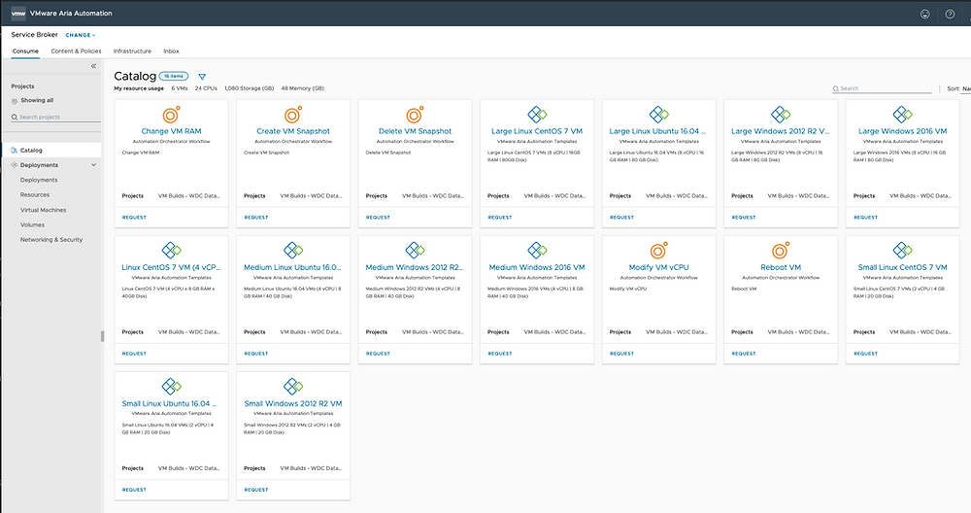Screen dimensions: 971x513
Task: Click the Medium Windows 2016 VM template icon
Action: (537, 251)
